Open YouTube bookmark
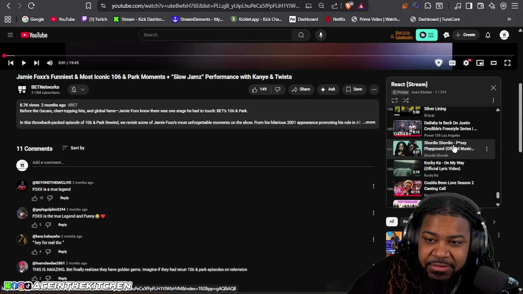The image size is (523, 294). coord(63,19)
